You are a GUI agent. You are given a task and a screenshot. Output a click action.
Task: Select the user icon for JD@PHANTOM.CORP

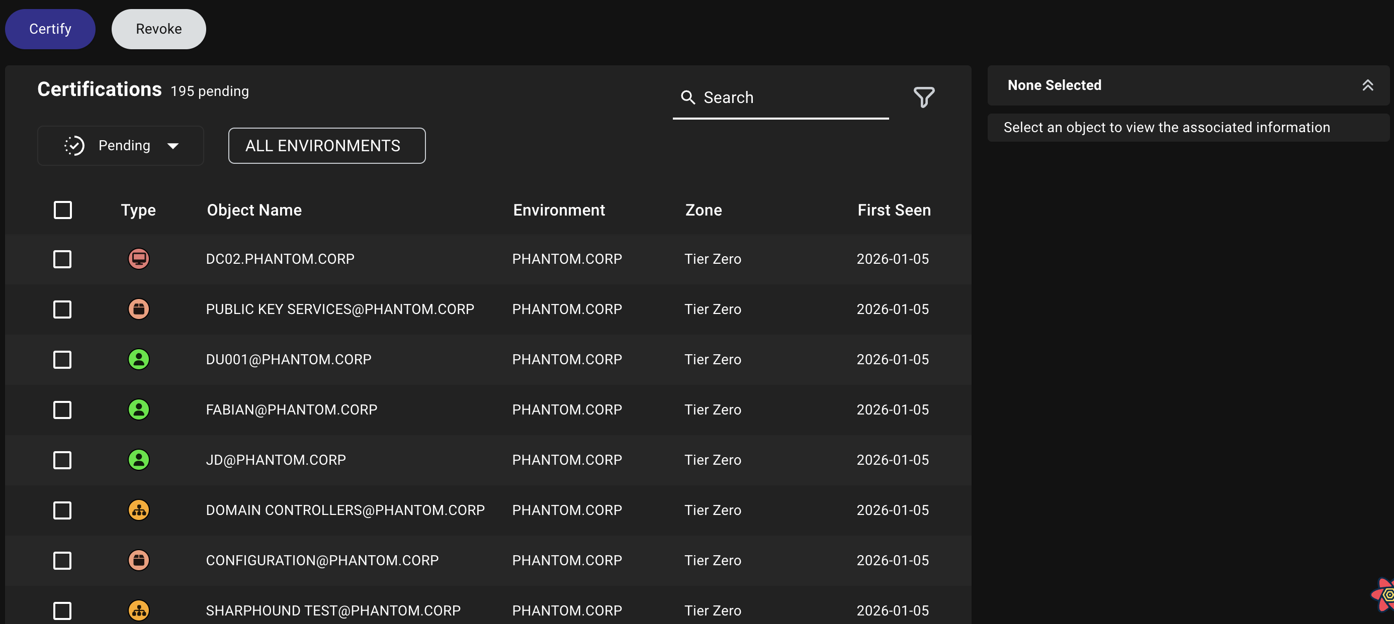(x=138, y=460)
